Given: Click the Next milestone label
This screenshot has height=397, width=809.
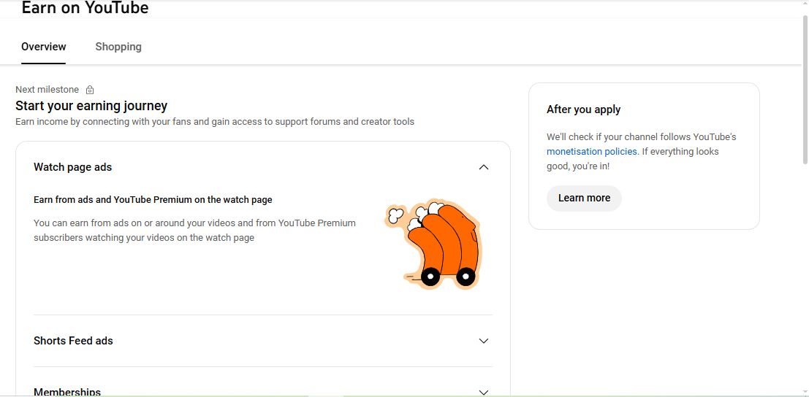Looking at the screenshot, I should tap(47, 90).
